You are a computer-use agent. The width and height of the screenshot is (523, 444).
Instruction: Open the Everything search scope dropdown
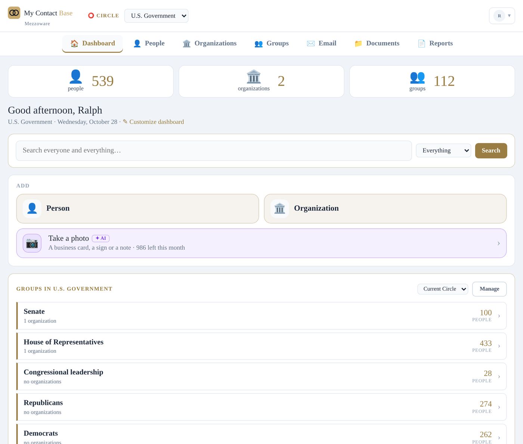pos(443,151)
